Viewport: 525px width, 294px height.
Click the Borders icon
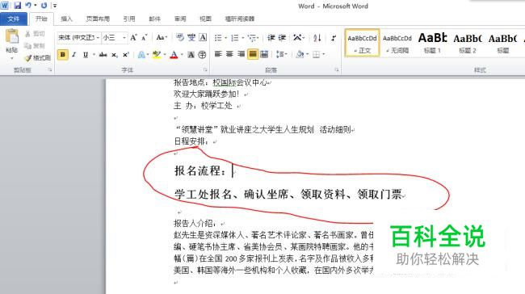[x=316, y=54]
